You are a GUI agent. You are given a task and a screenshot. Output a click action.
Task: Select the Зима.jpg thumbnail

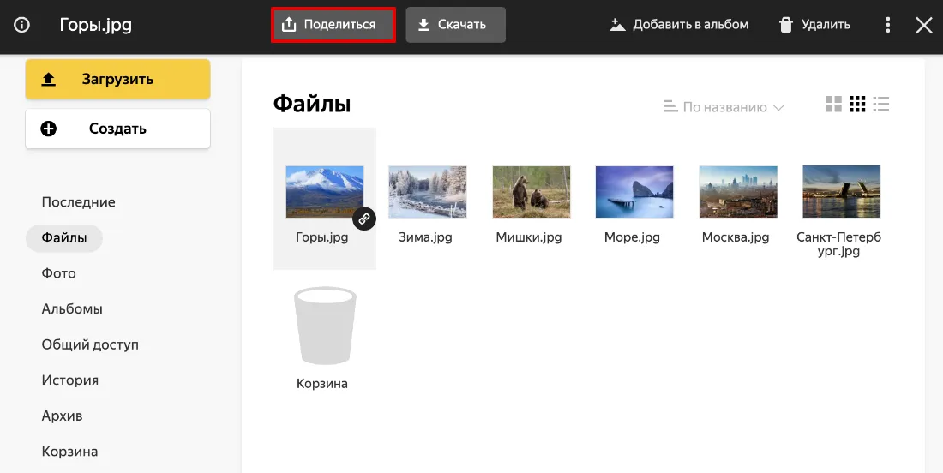pos(428,192)
